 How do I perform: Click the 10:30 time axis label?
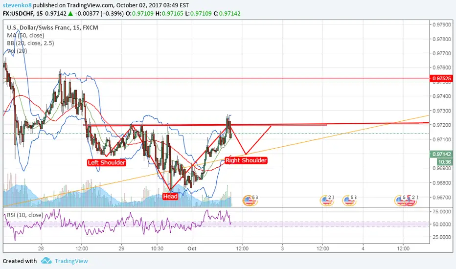pyautogui.click(x=157, y=248)
